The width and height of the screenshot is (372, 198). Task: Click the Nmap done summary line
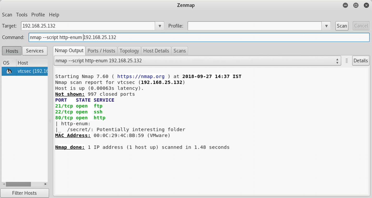(142, 147)
